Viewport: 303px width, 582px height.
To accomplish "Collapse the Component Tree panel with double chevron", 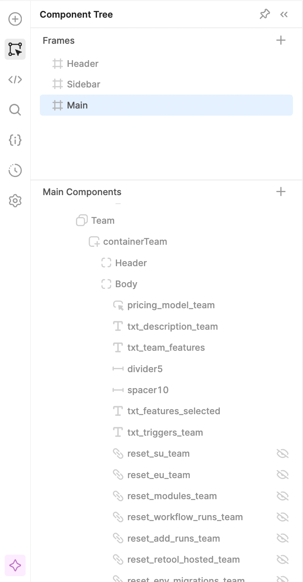I will [x=284, y=14].
